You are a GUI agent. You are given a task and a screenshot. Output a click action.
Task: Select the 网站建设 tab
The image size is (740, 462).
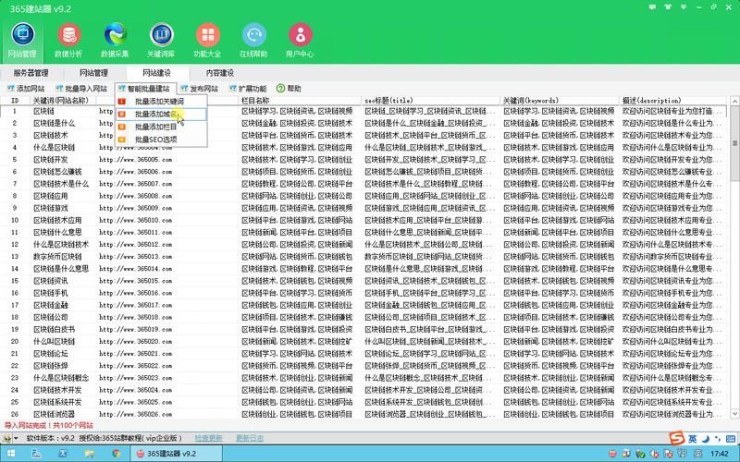157,73
